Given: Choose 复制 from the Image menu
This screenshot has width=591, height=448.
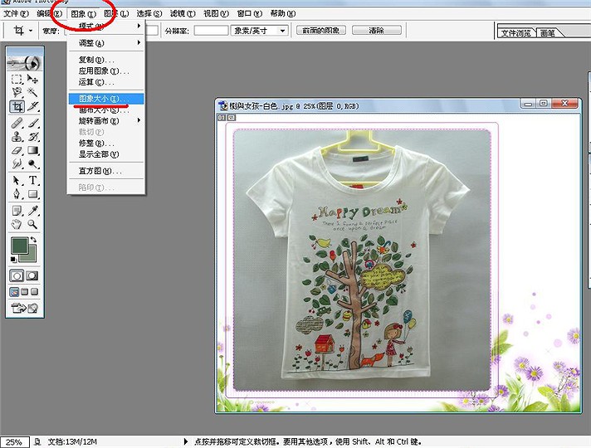Looking at the screenshot, I should [106, 60].
